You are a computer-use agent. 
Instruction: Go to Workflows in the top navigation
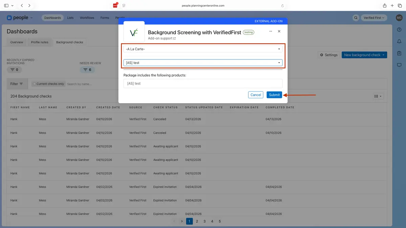pyautogui.click(x=87, y=18)
